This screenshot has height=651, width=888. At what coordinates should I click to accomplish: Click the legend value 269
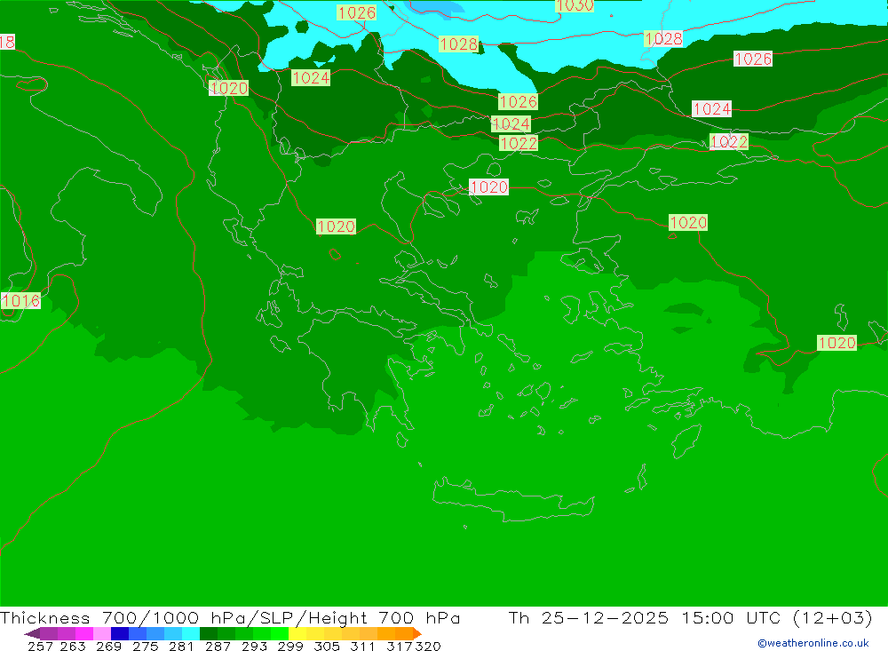(108, 646)
